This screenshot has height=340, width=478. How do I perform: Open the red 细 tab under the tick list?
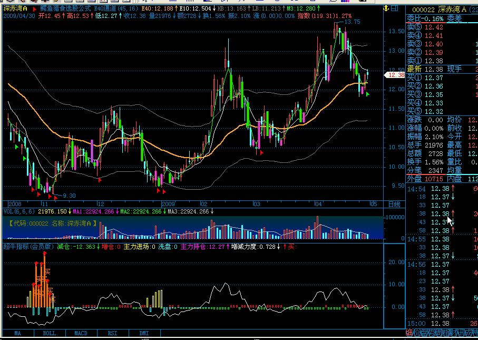(x=409, y=333)
